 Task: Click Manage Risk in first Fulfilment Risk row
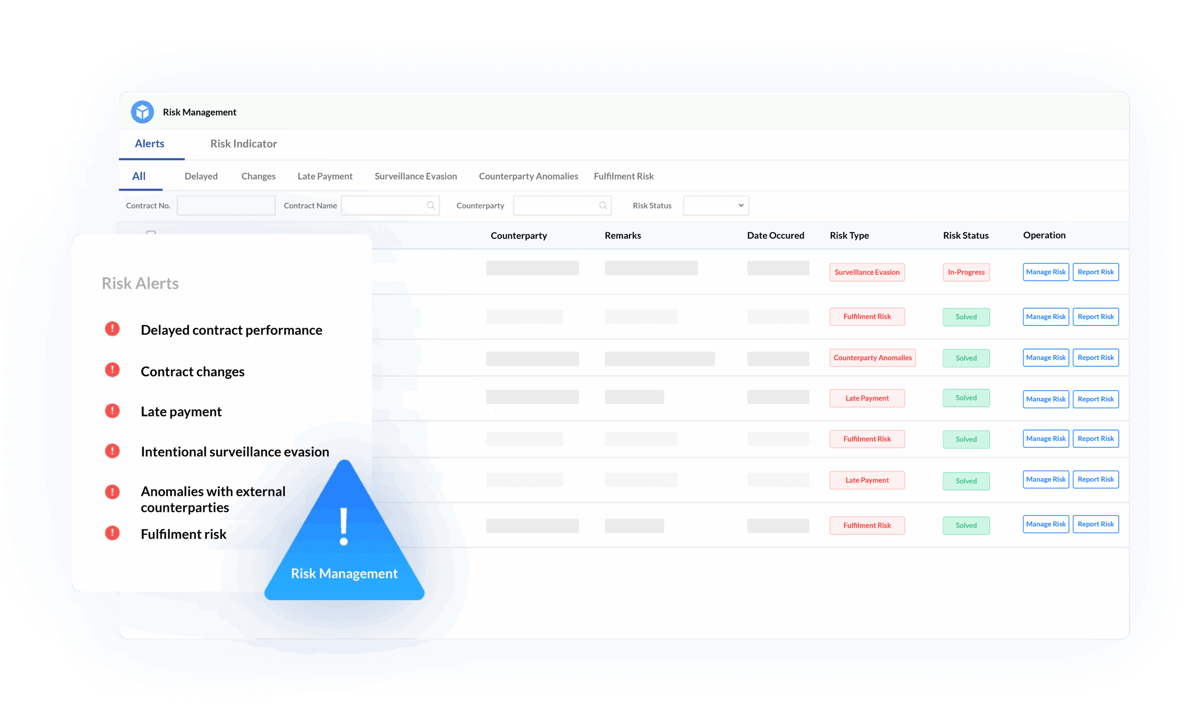click(1046, 317)
